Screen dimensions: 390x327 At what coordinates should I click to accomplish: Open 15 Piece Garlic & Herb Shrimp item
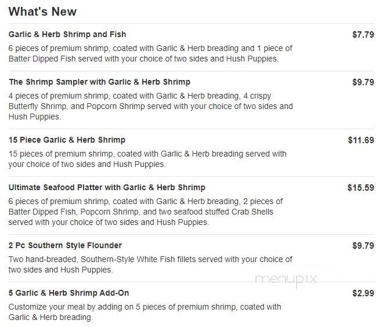[x=67, y=140]
